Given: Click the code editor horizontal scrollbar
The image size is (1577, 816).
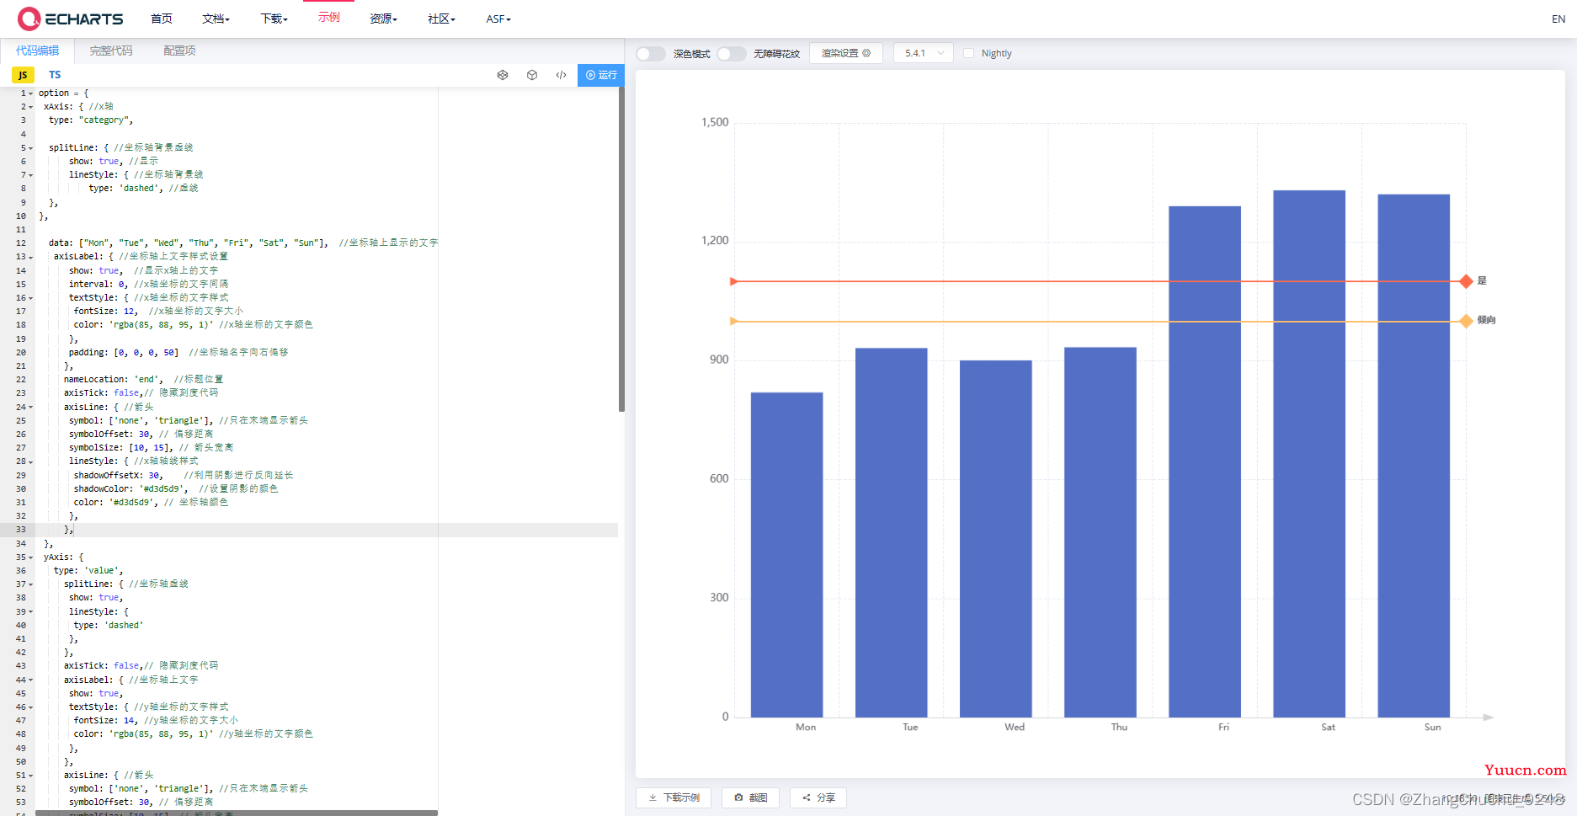Looking at the screenshot, I should click(237, 813).
